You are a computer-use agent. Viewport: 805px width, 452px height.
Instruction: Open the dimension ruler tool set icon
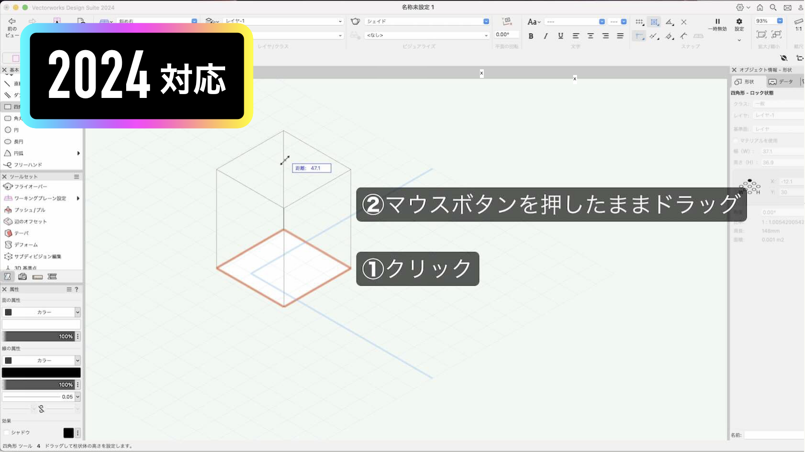[37, 277]
